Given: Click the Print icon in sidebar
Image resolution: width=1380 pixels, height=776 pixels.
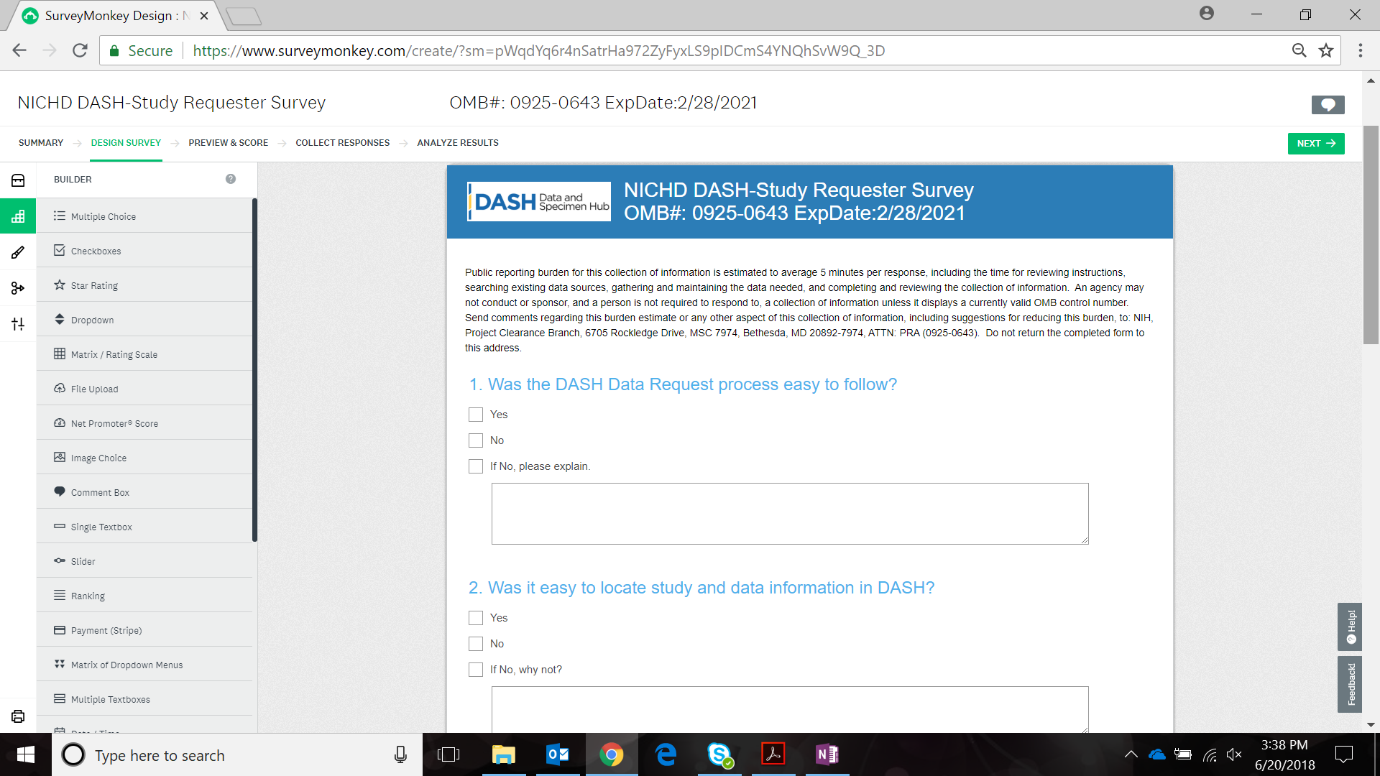Looking at the screenshot, I should click(18, 716).
